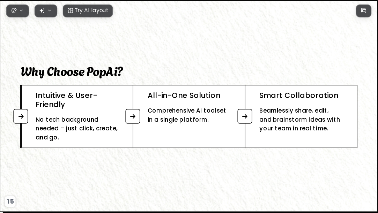Click the AI sparkle icon
Viewport: 378px width, 213px height.
[42, 10]
